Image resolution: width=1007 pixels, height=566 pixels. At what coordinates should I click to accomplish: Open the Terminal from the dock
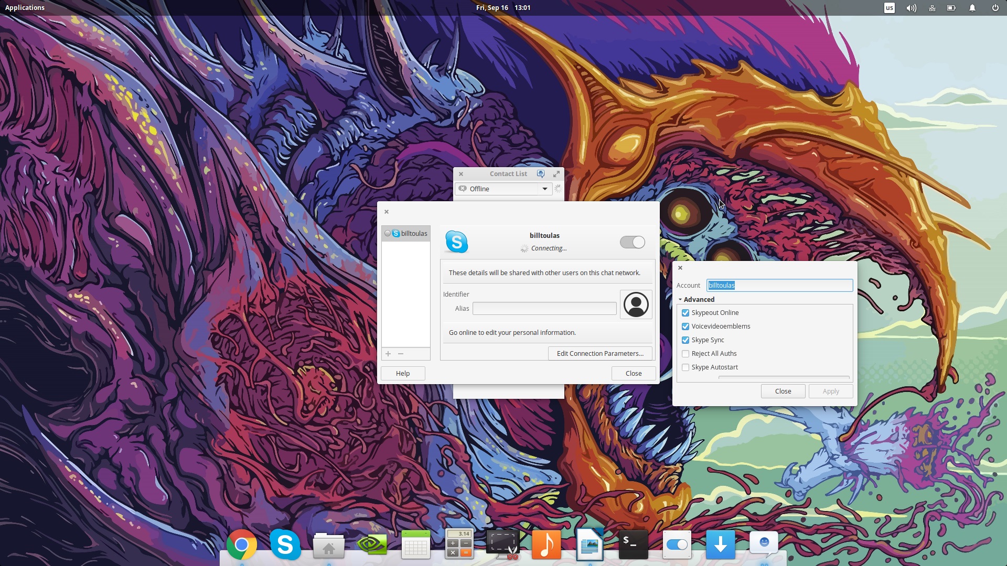click(633, 545)
